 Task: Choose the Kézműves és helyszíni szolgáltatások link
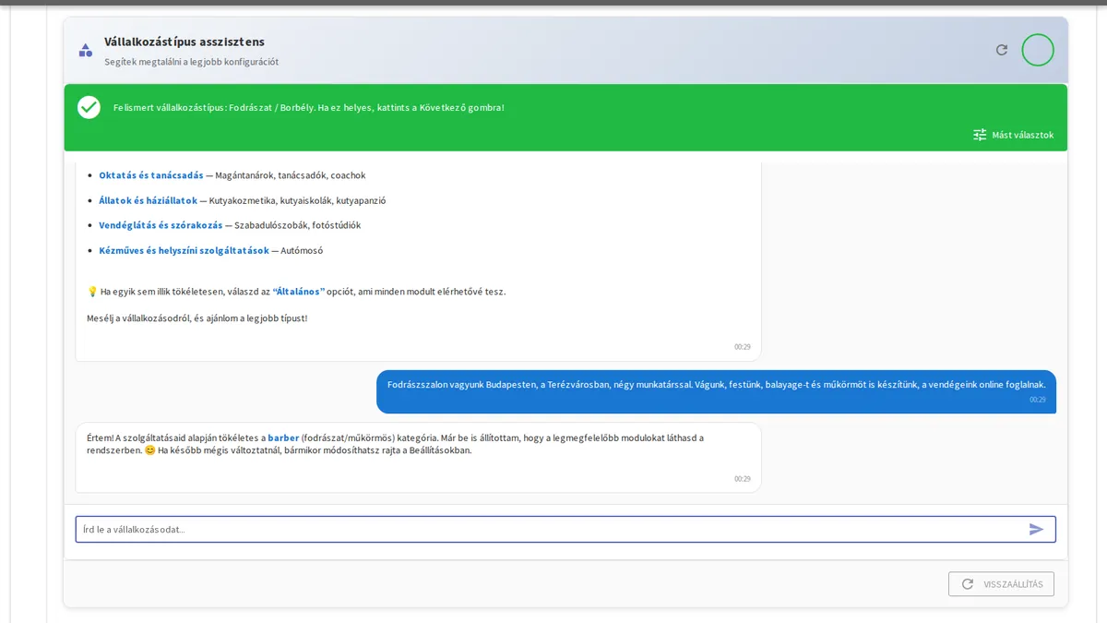(x=184, y=250)
